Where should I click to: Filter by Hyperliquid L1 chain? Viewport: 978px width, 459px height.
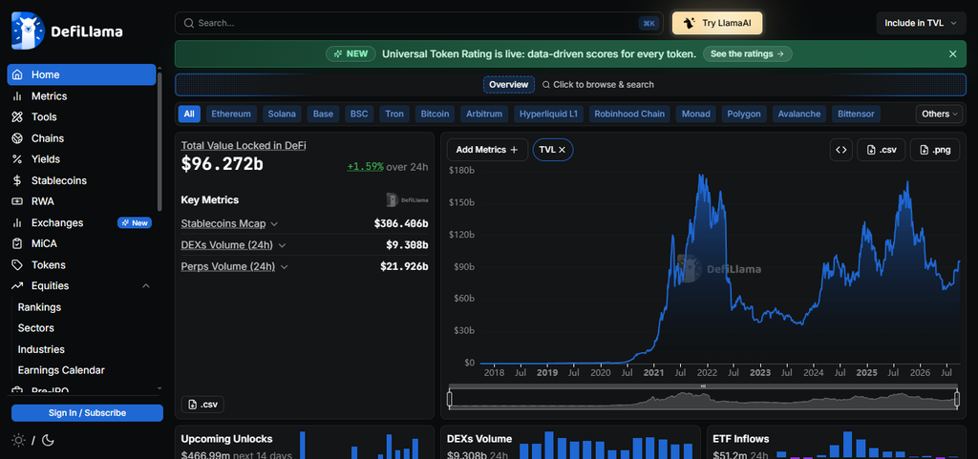549,114
